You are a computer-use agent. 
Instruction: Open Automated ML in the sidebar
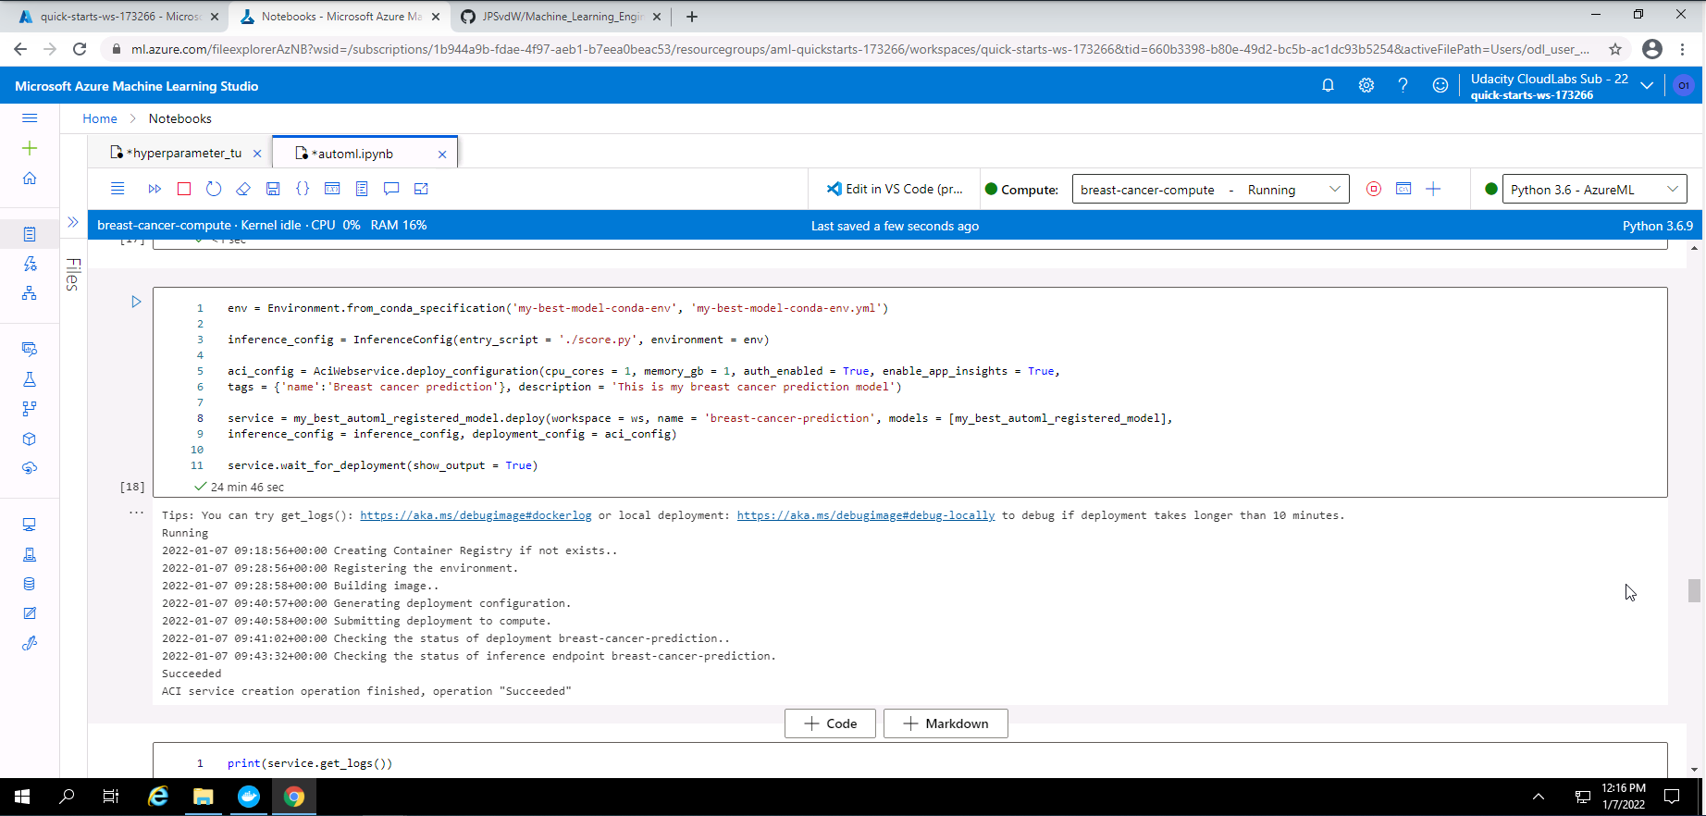(x=30, y=264)
